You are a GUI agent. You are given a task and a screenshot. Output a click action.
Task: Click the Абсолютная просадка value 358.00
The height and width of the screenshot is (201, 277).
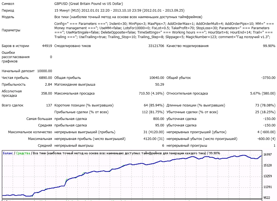click(x=46, y=93)
